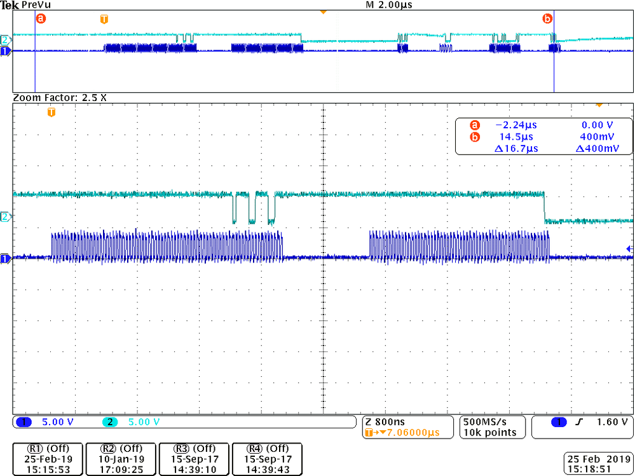Click the rising edge trigger slope icon
The image size is (635, 476).
pos(580,422)
